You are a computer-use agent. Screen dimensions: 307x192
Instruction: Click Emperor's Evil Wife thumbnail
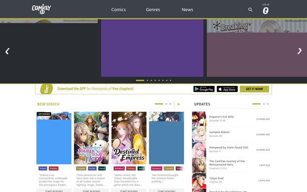coord(199,119)
